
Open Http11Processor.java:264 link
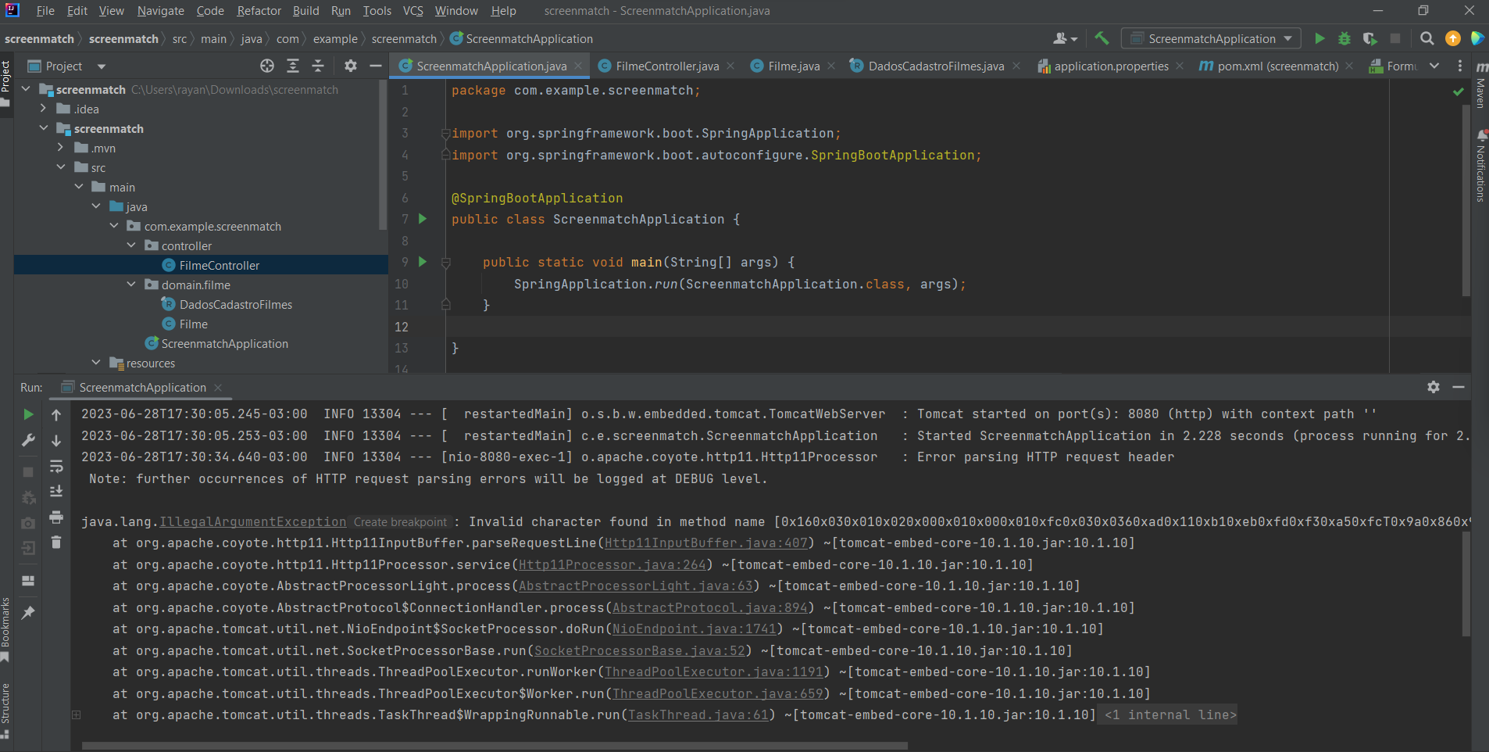[x=612, y=564]
